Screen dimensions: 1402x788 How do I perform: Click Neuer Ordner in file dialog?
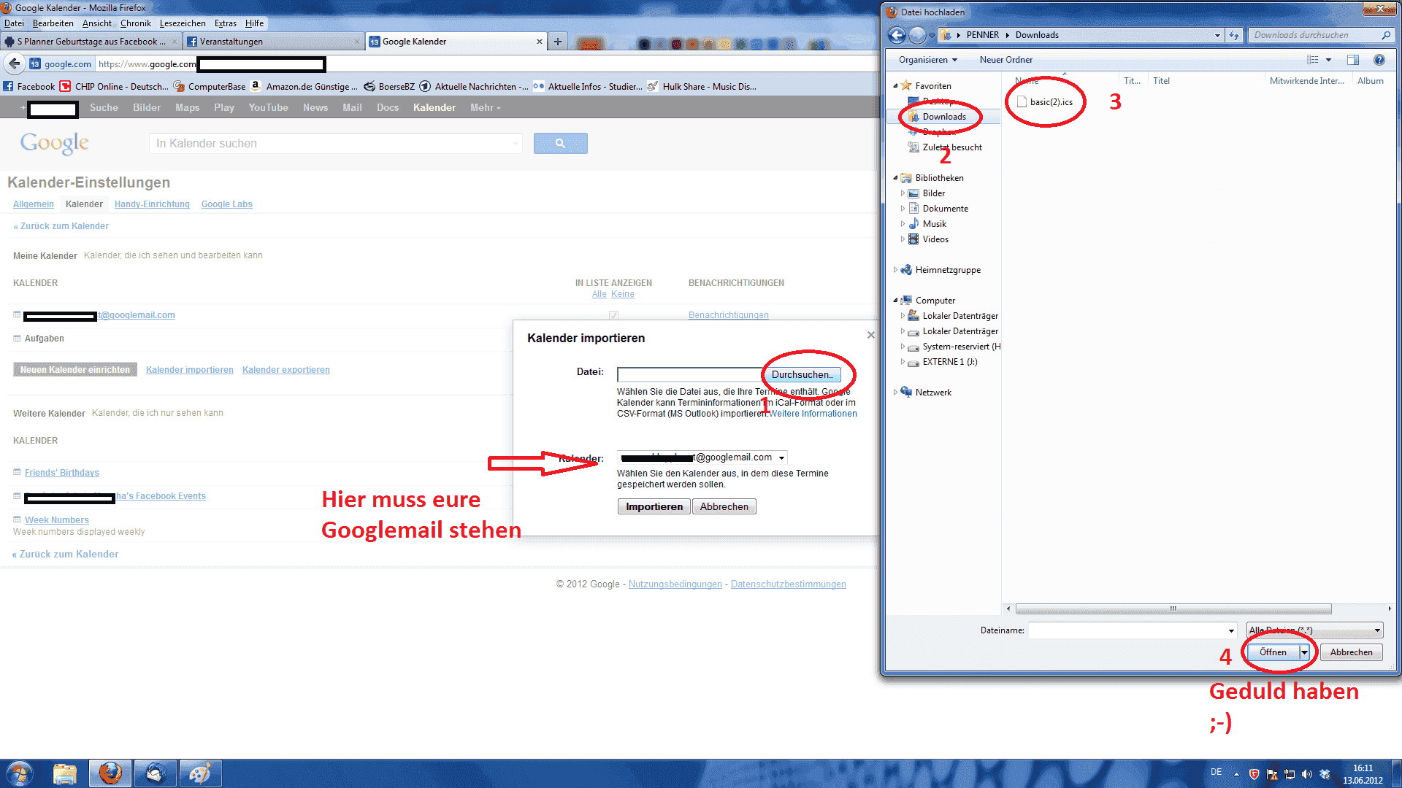click(1006, 60)
